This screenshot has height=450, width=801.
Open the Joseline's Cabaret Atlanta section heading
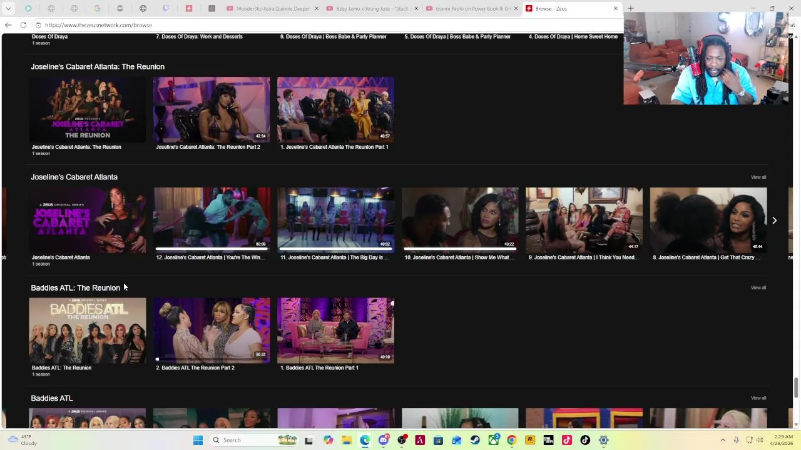(74, 177)
